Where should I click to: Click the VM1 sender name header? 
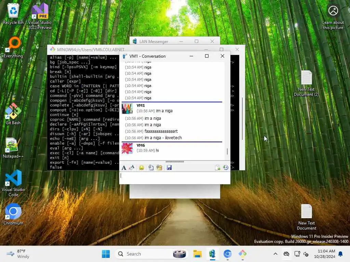coord(140,105)
